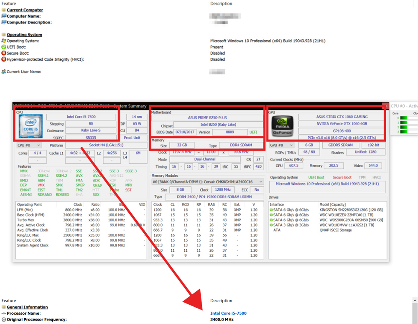Click the module type field DDR4-2400 / PC4-19200
This screenshot has height=324, width=418.
[x=214, y=197]
